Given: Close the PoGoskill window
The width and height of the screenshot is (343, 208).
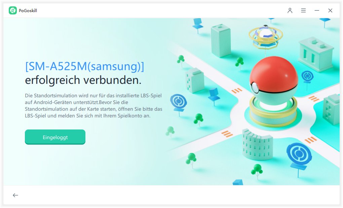Looking at the screenshot, I should (330, 10).
